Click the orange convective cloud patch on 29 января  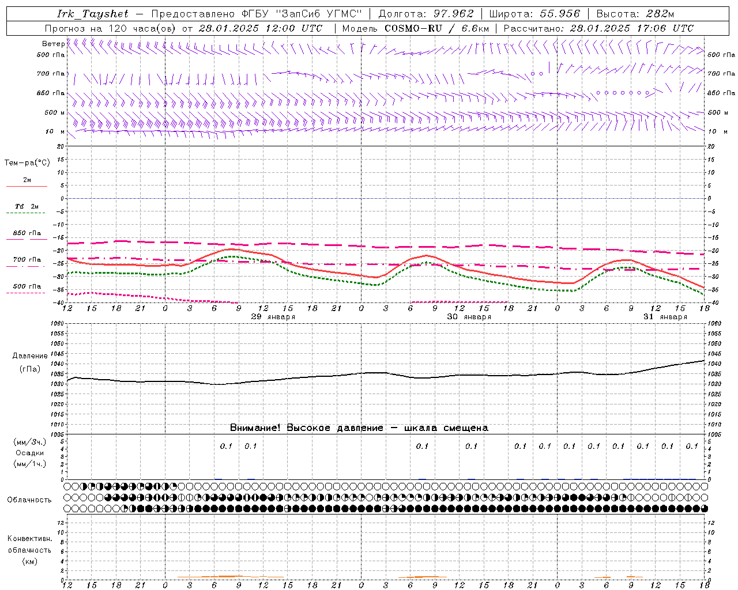click(231, 576)
